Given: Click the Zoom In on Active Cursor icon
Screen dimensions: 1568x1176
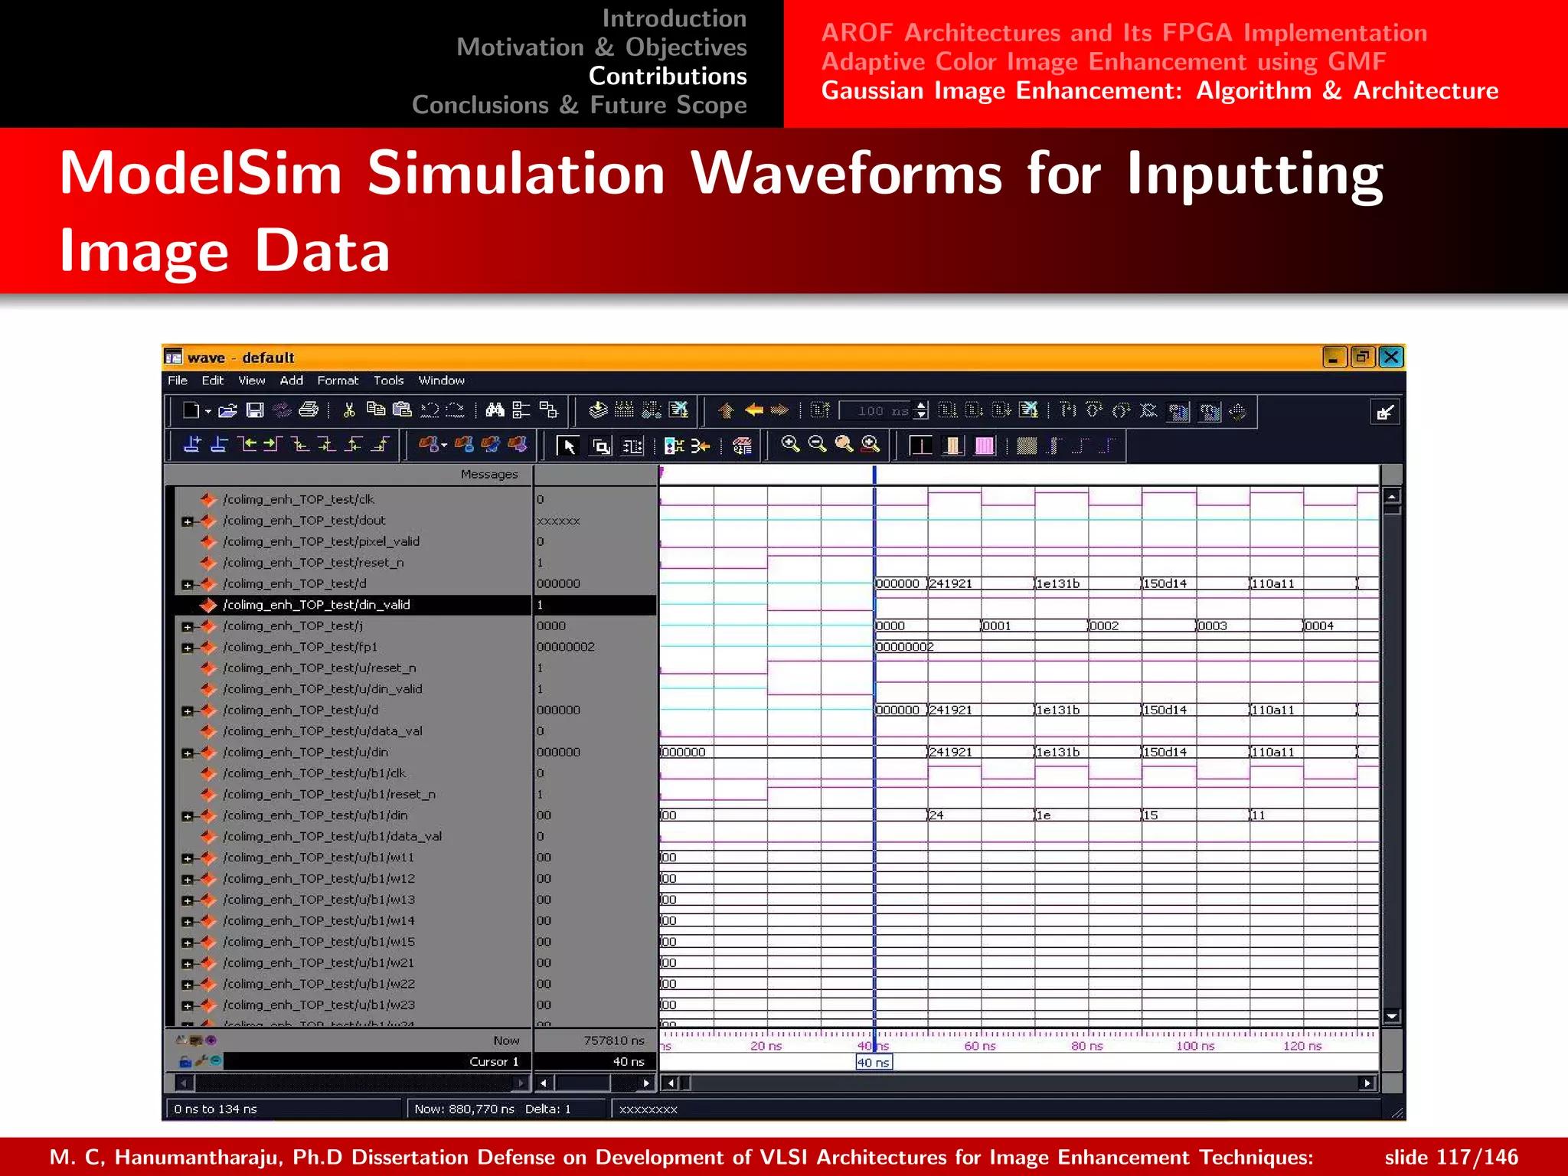Looking at the screenshot, I should tap(871, 444).
